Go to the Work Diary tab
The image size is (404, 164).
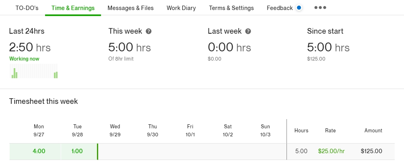point(181,8)
